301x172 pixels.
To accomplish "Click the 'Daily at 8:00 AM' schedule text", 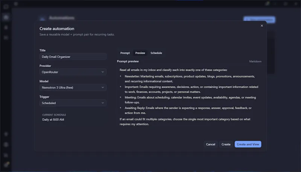I will pyautogui.click(x=53, y=120).
